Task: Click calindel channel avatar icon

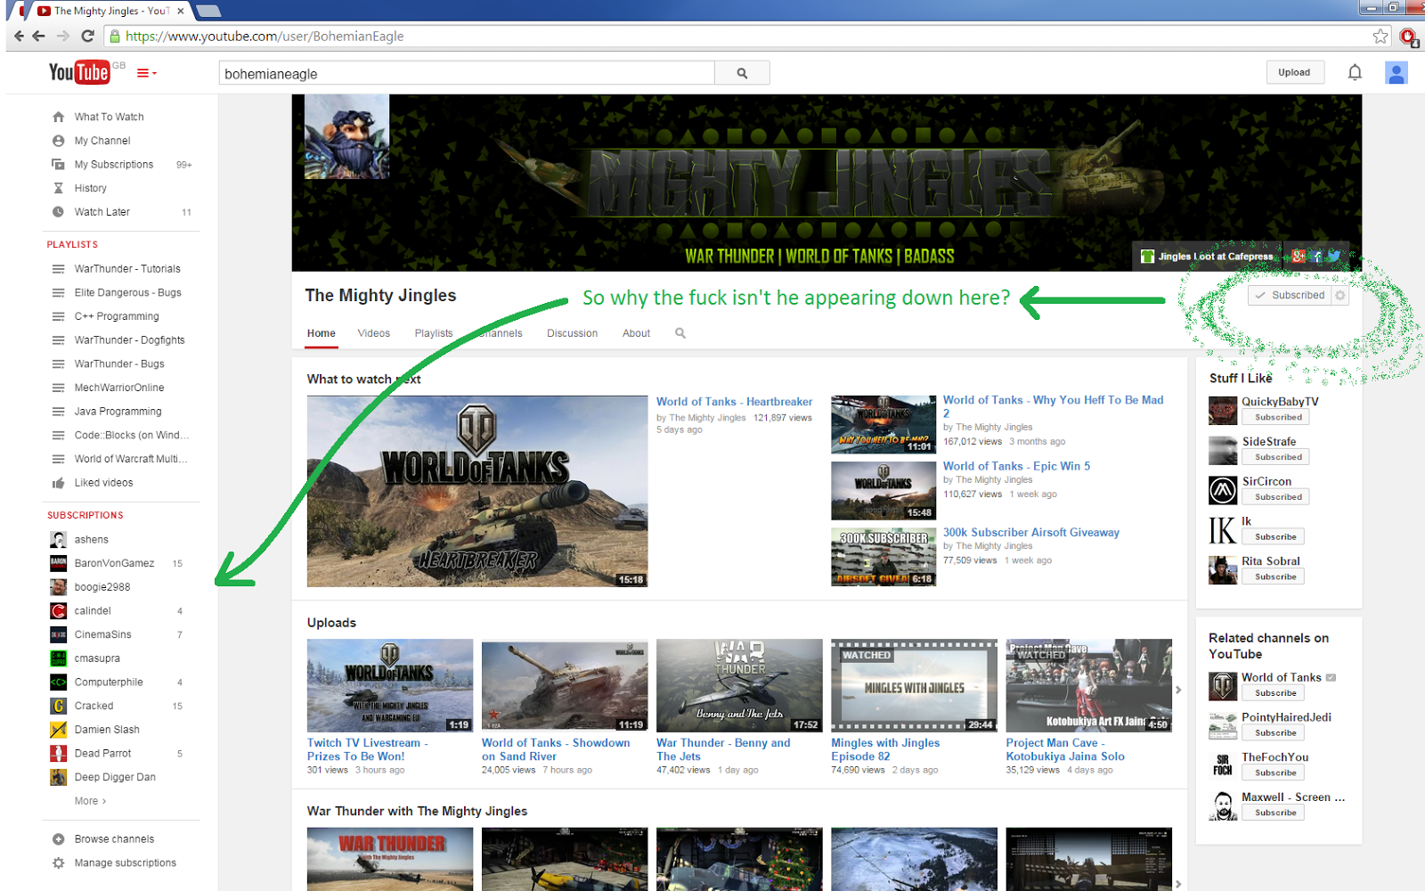Action: point(59,611)
